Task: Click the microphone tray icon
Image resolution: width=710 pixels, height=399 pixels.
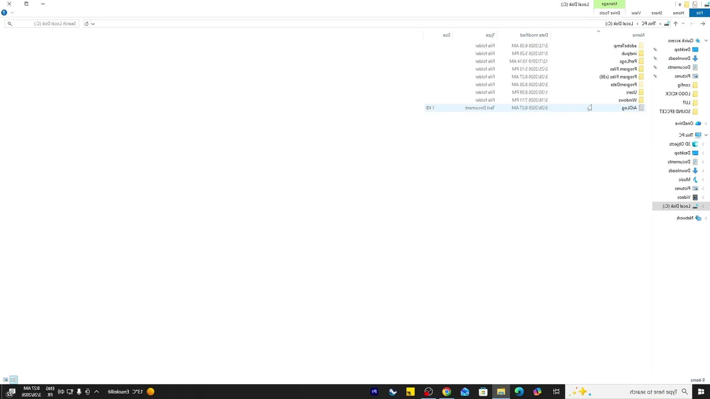Action: tap(79, 392)
